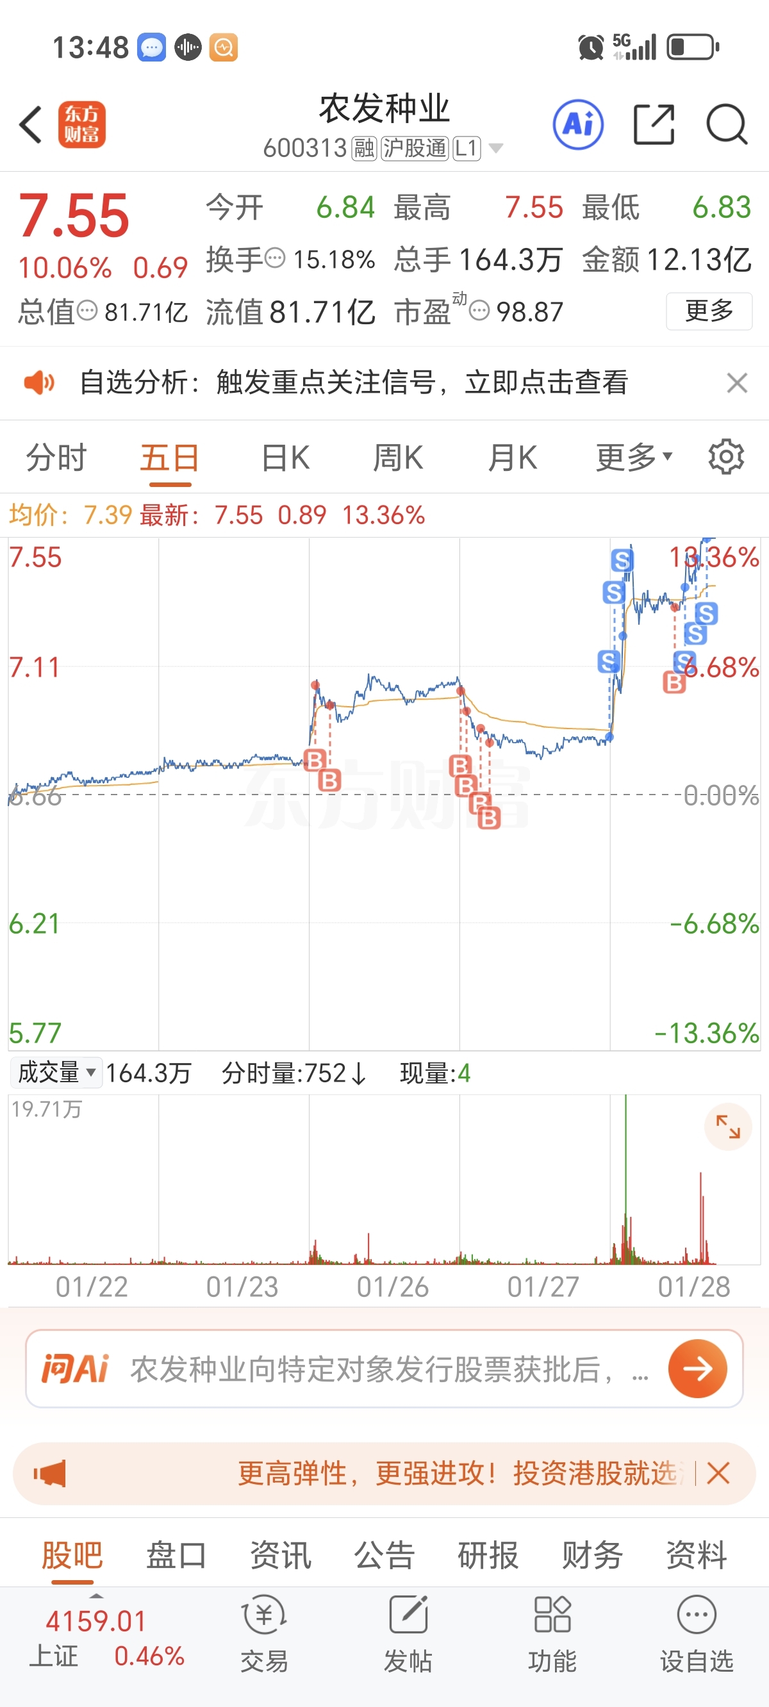Tap the back arrow icon
769x1707 pixels.
[x=31, y=124]
